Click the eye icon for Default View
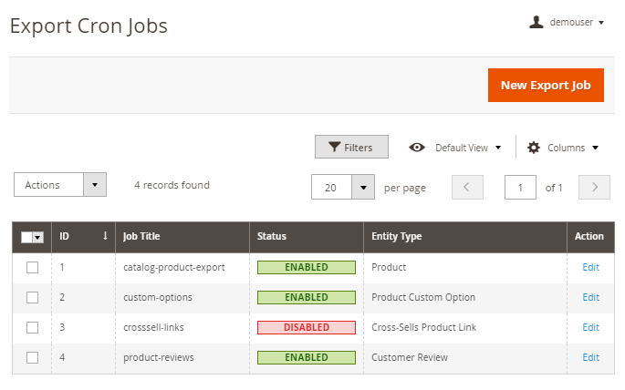The height and width of the screenshot is (390, 625). coord(417,148)
